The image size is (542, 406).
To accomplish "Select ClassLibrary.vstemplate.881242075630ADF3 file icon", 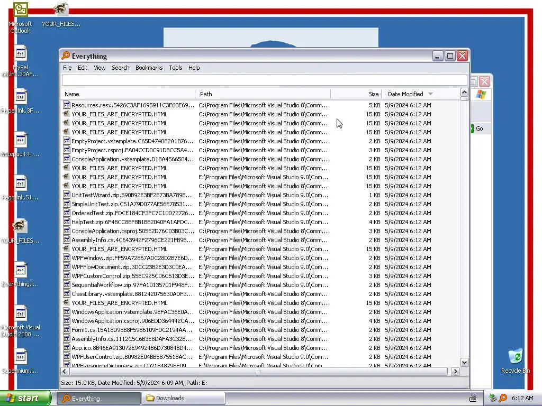I will (x=66, y=294).
